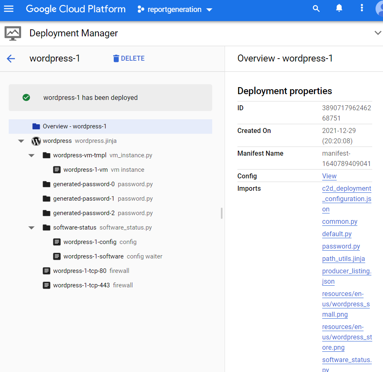
Task: Click the WordPress logo icon in tree
Action: tap(36, 141)
